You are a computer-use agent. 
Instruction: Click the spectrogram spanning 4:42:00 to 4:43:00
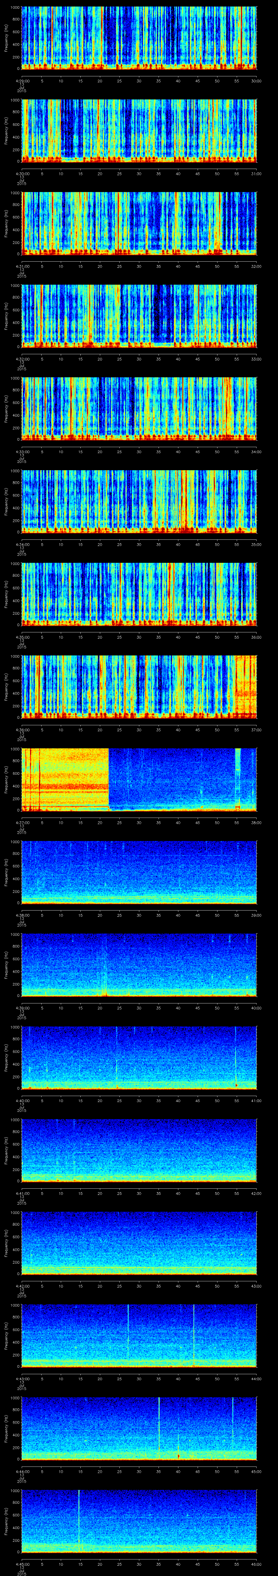click(139, 1243)
